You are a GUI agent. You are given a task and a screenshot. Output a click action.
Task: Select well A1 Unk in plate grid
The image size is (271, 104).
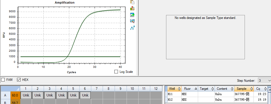tap(26, 95)
